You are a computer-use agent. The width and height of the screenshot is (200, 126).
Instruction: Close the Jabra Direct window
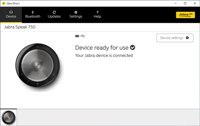(195, 3)
